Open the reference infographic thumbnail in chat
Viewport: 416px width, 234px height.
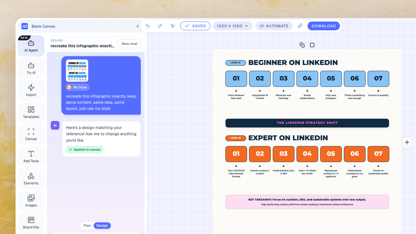point(77,71)
